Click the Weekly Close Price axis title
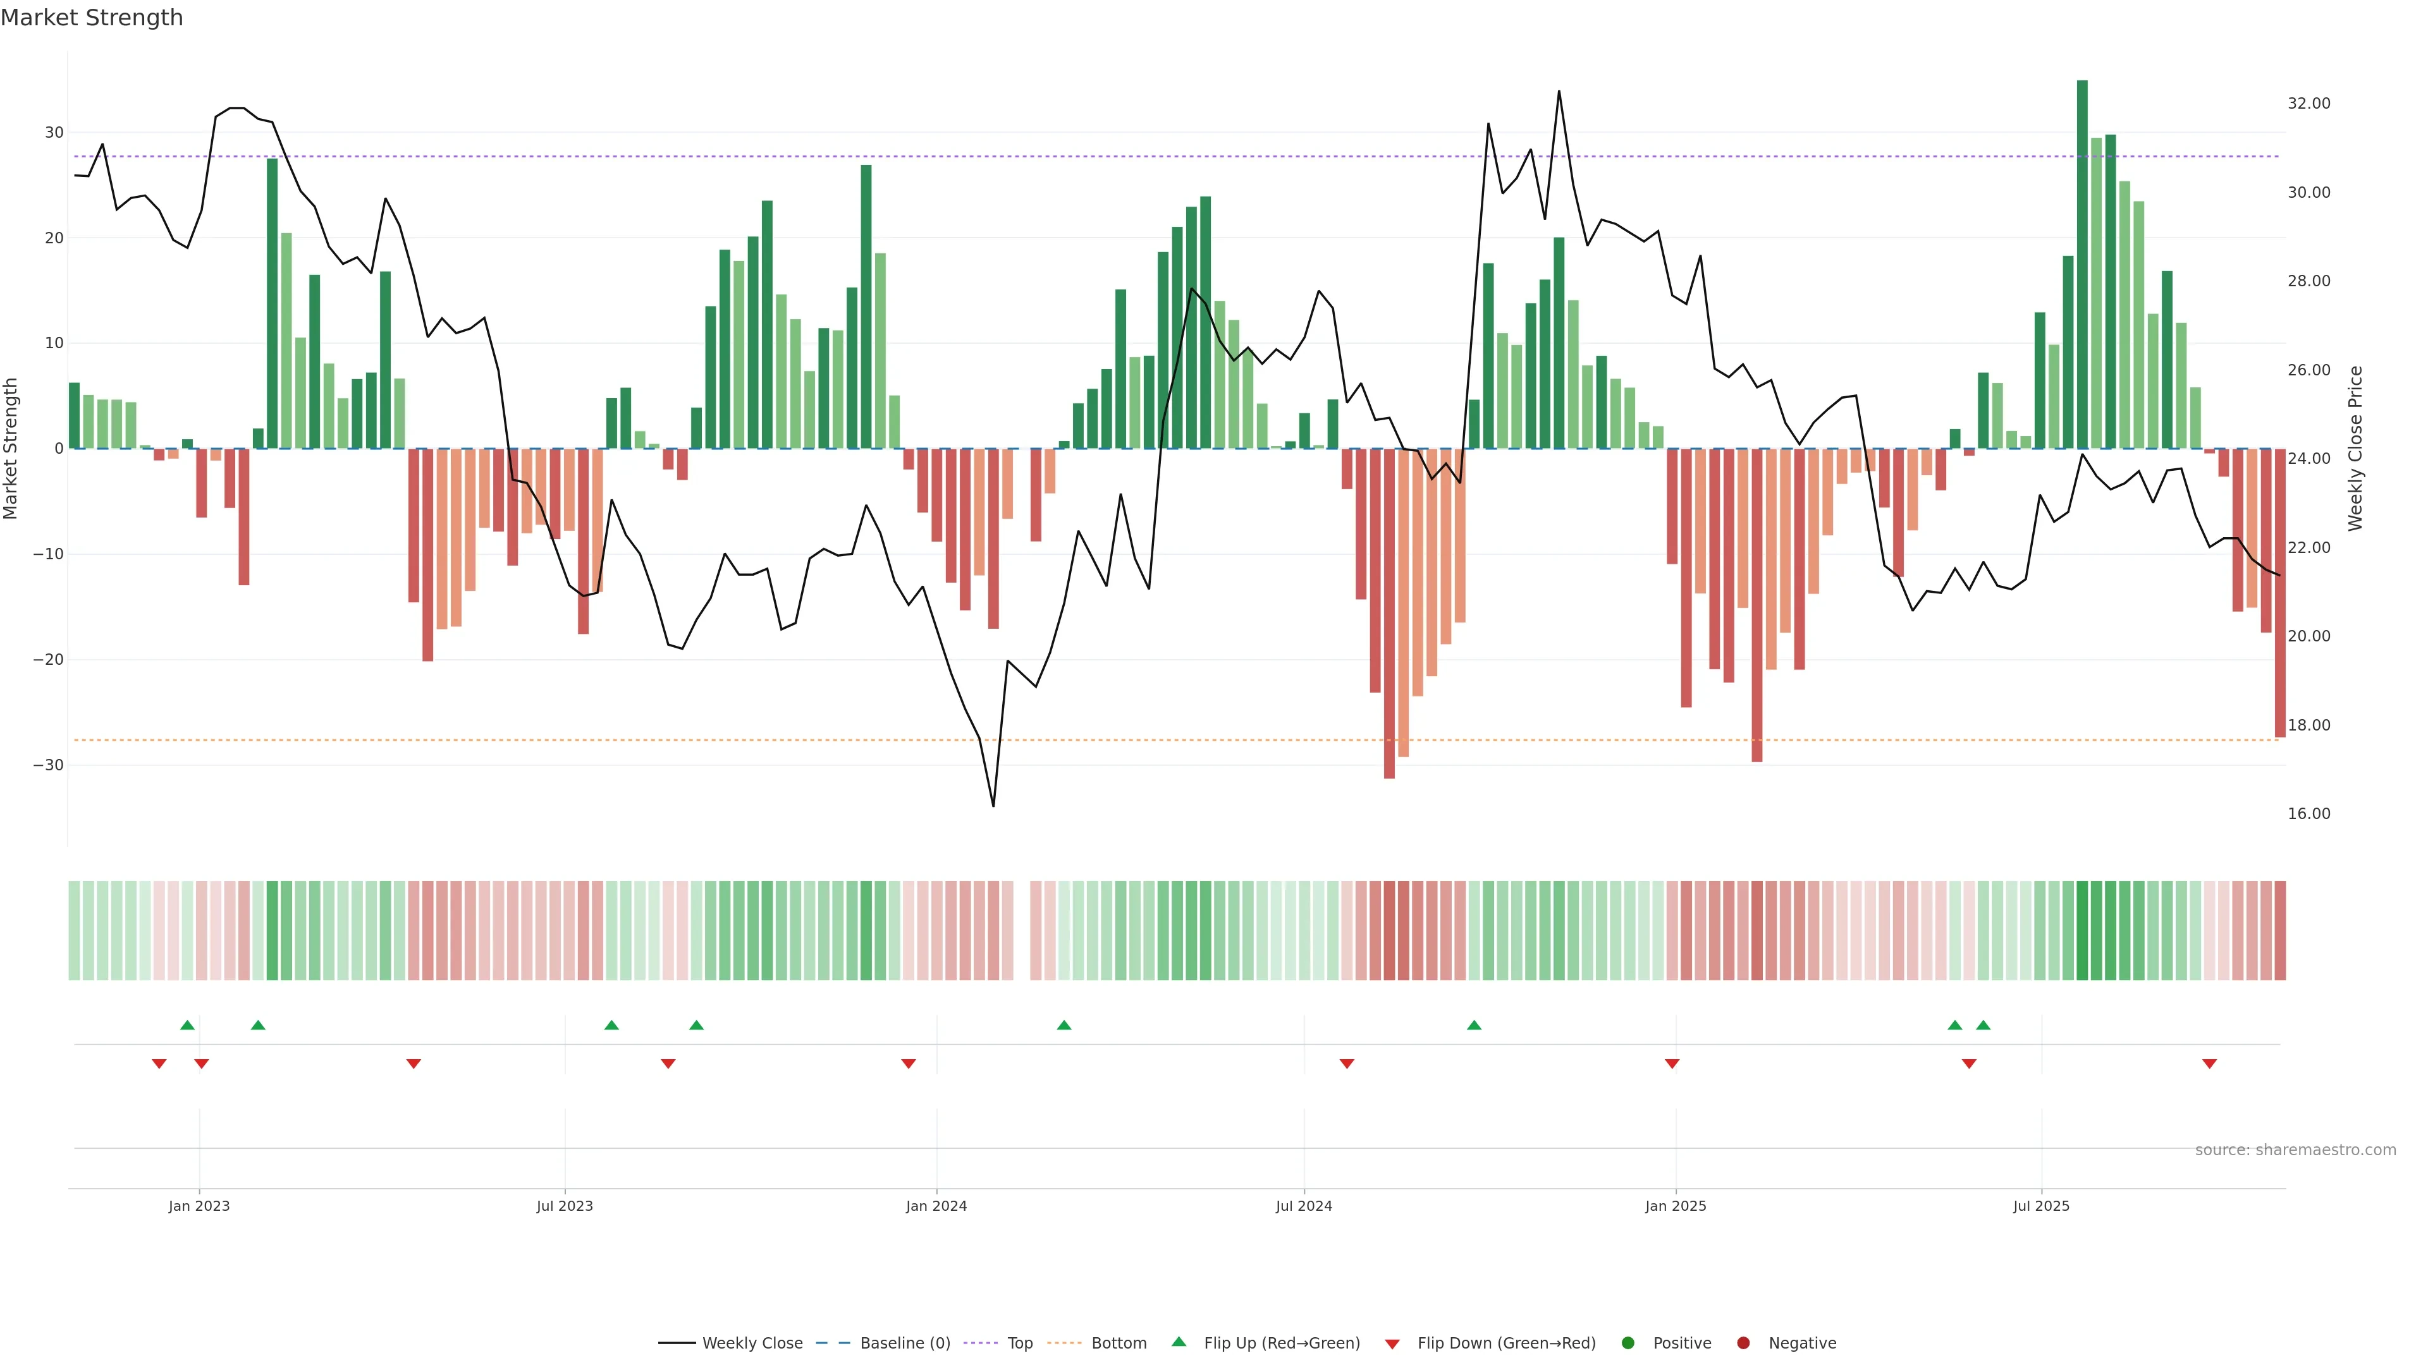 [x=2355, y=449]
